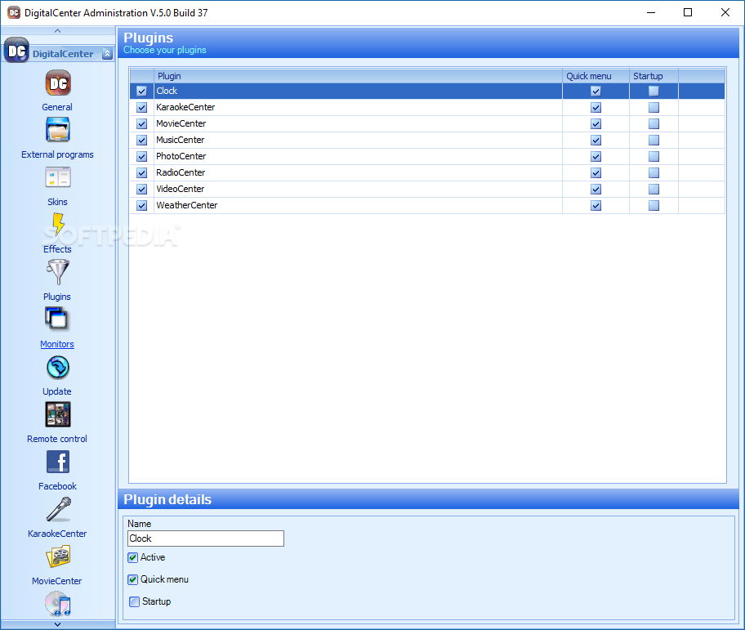Open External programs folder icon

[58, 130]
